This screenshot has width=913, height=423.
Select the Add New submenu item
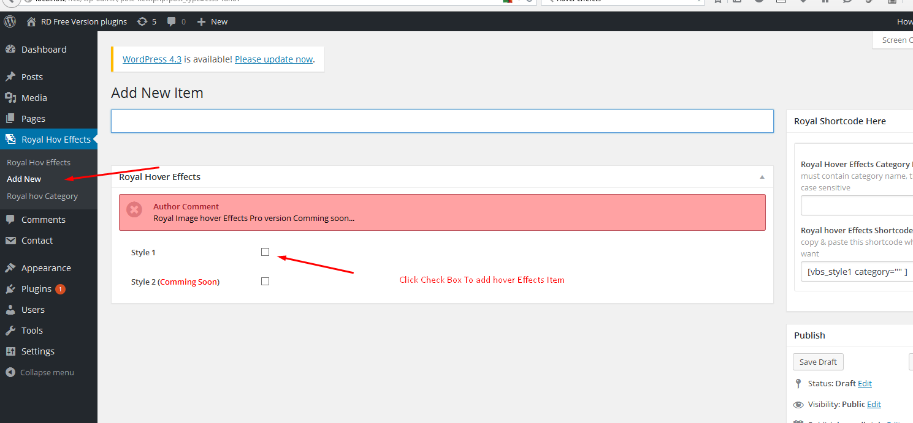(x=24, y=179)
